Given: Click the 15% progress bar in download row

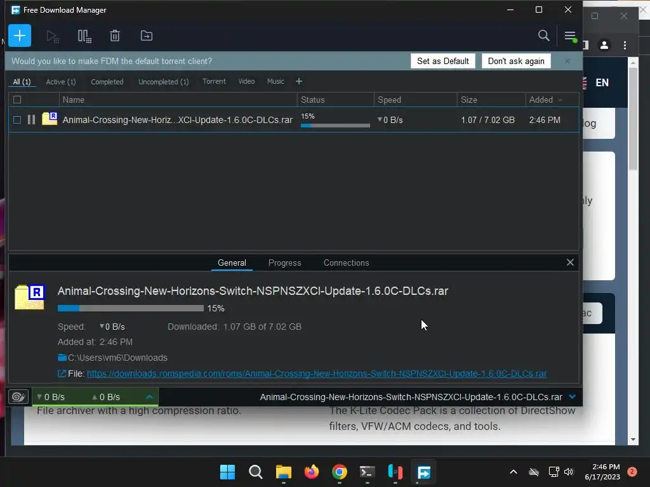Looking at the screenshot, I should [x=335, y=125].
